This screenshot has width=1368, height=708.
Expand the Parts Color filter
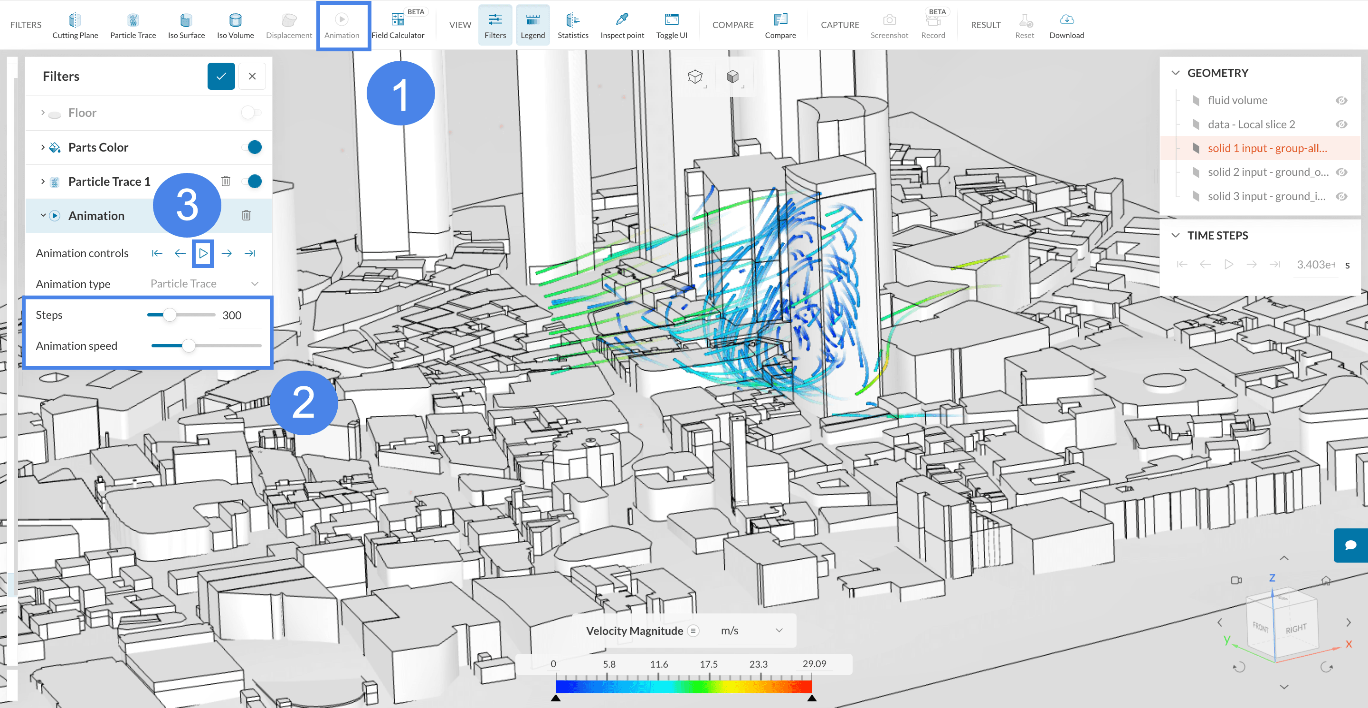coord(43,147)
